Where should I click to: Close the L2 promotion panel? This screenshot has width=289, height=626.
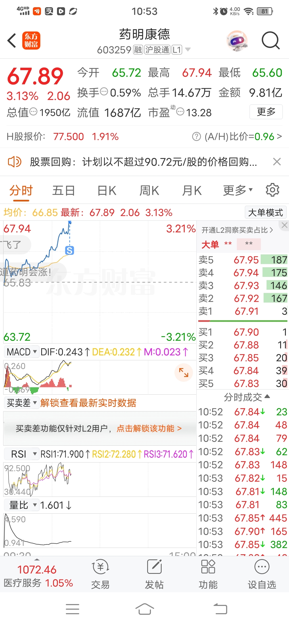tap(284, 226)
